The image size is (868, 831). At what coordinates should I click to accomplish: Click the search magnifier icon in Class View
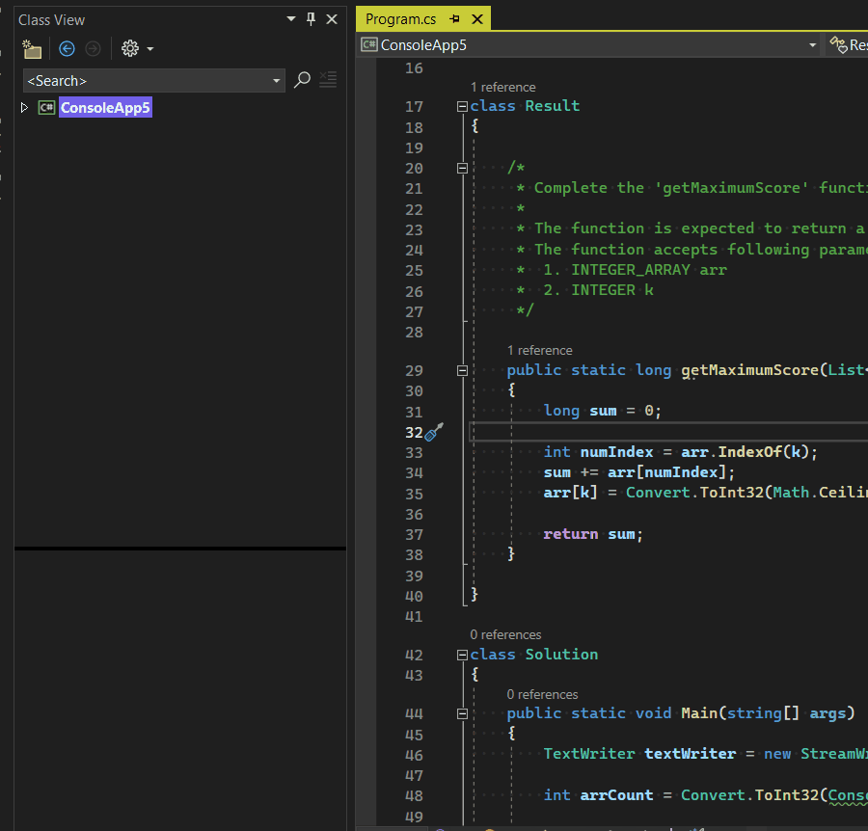302,80
